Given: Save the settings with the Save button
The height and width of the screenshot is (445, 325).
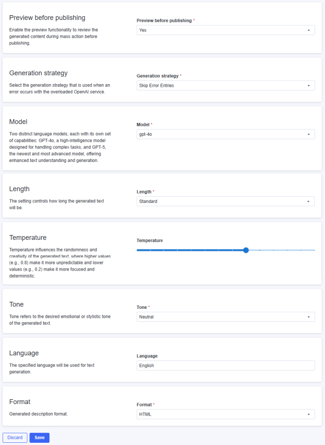Looking at the screenshot, I should (40, 438).
